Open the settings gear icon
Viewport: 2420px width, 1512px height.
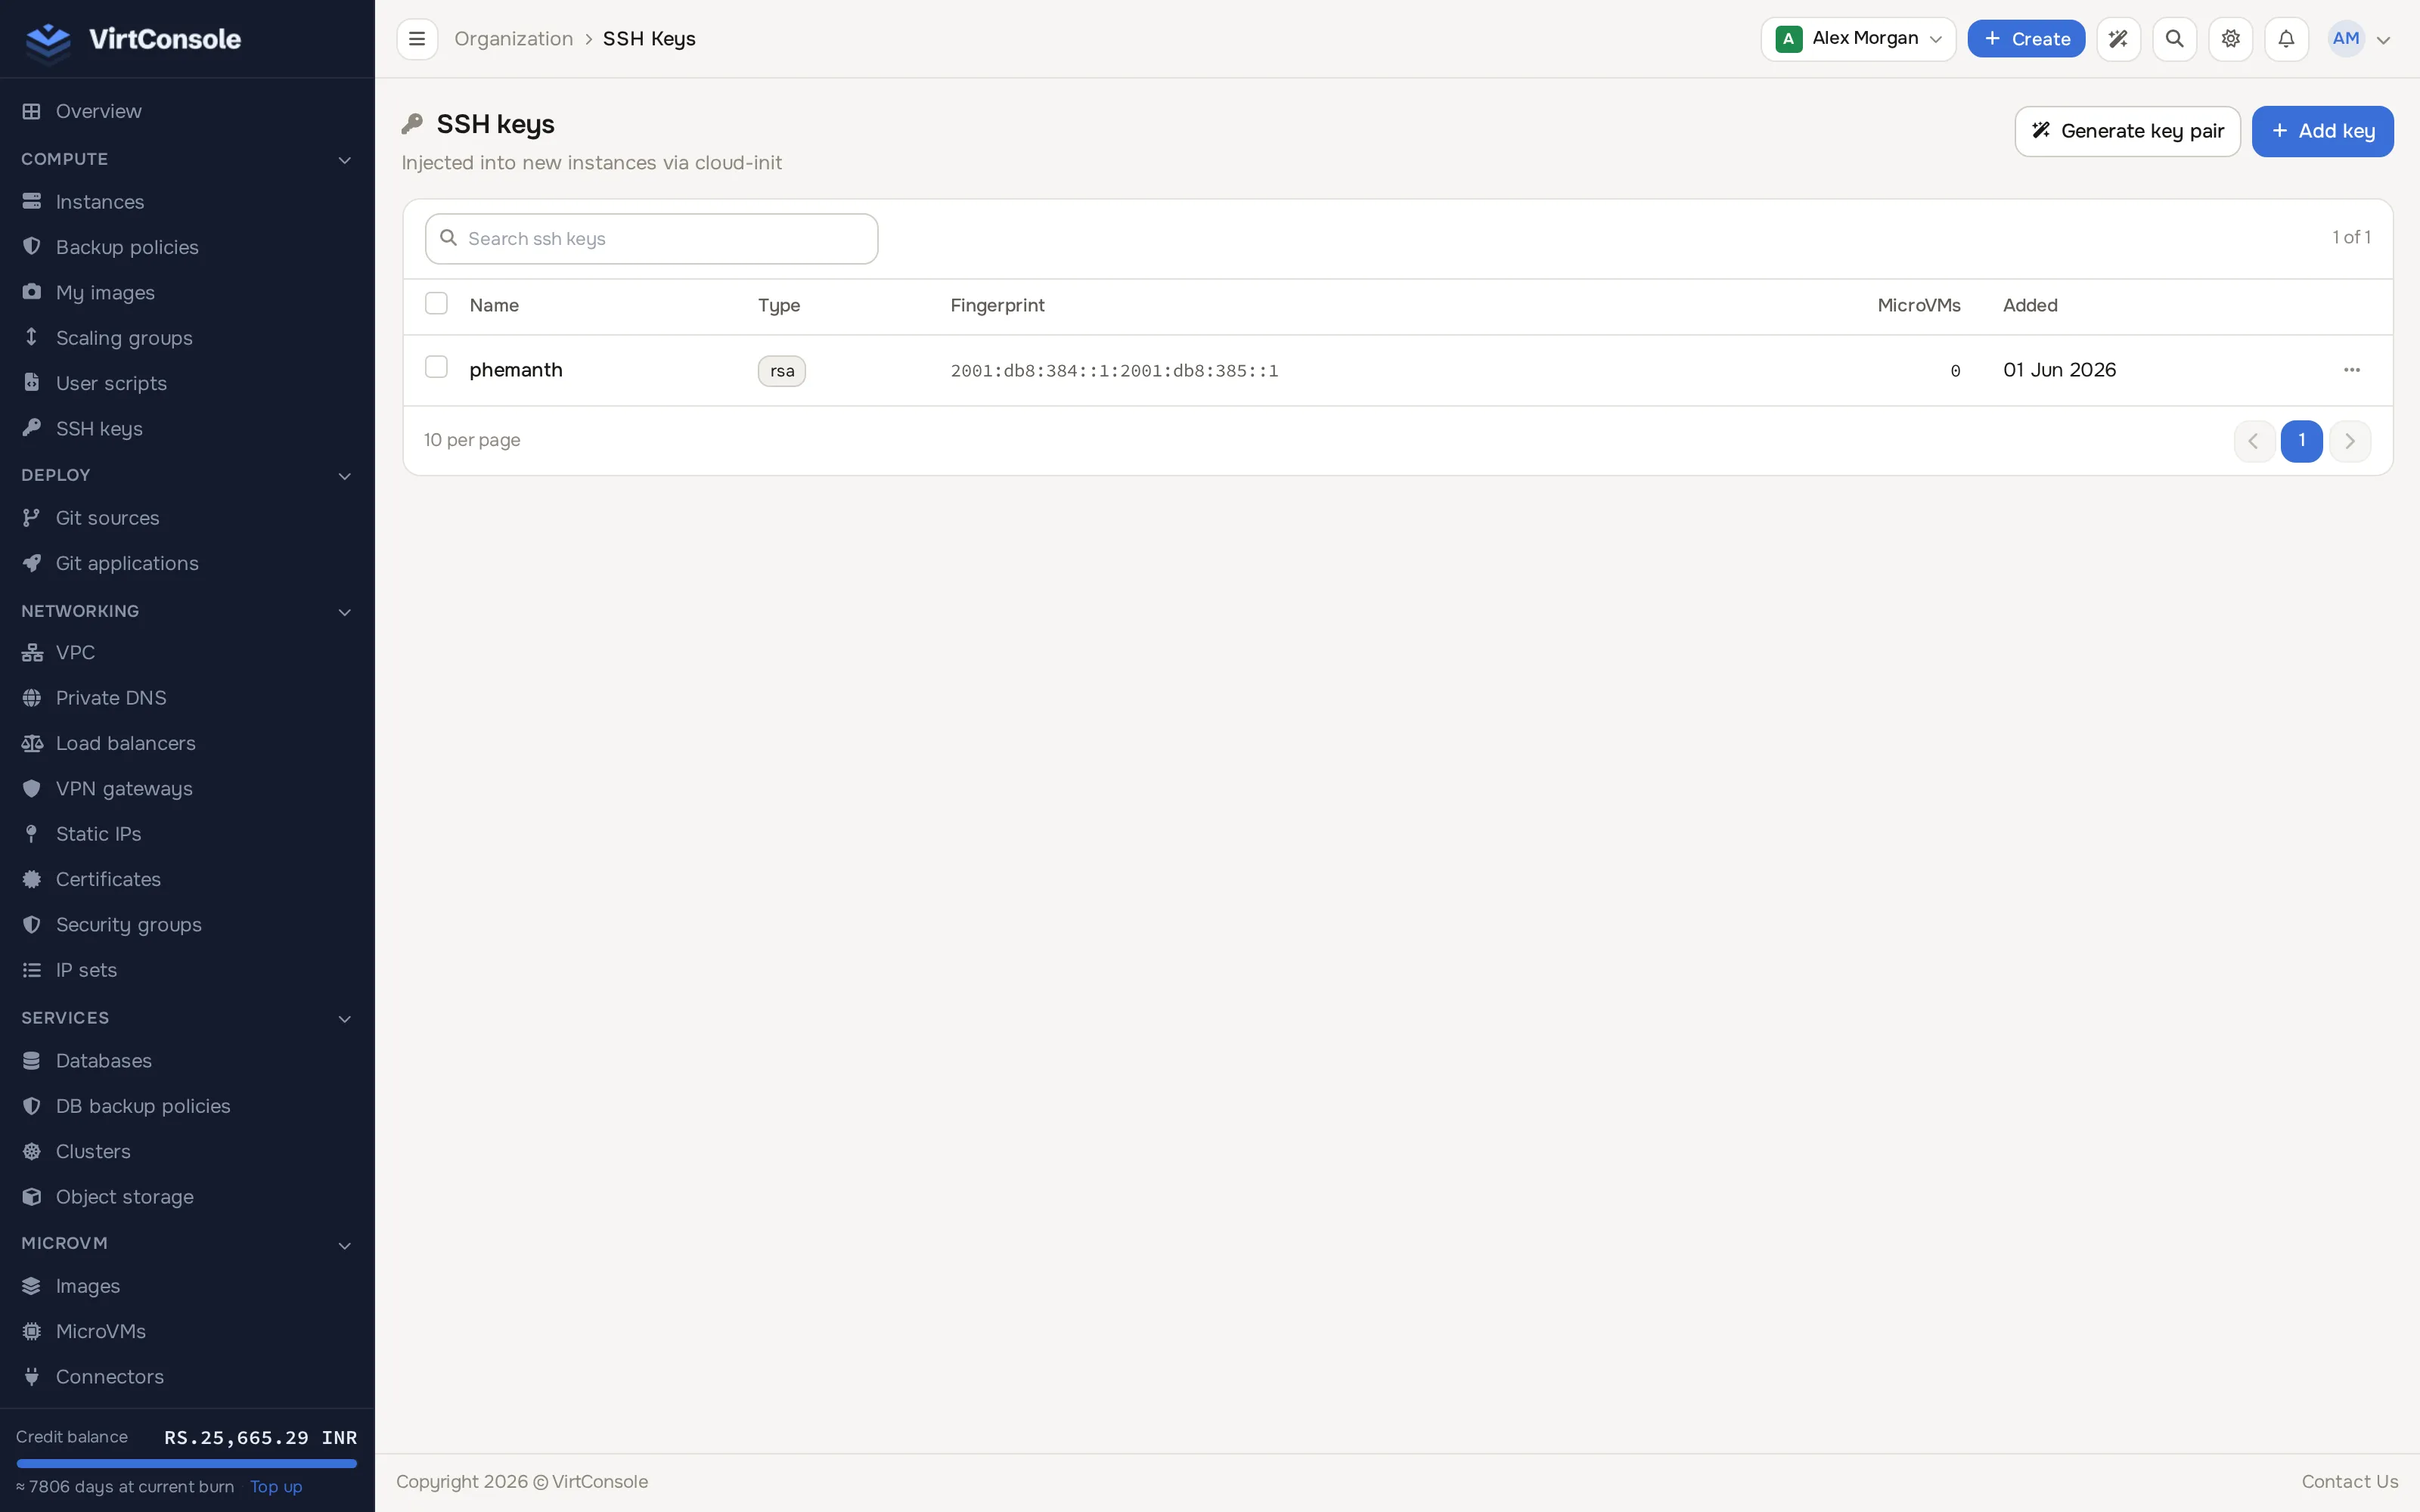click(2230, 39)
